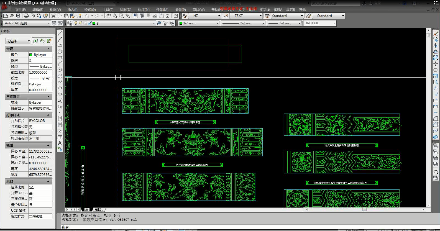Save the current drawing
Image resolution: width=440 pixels, height=231 pixels.
tap(18, 16)
